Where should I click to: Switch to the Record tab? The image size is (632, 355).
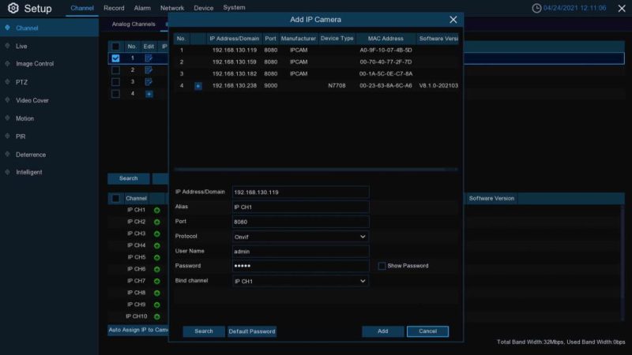click(114, 8)
